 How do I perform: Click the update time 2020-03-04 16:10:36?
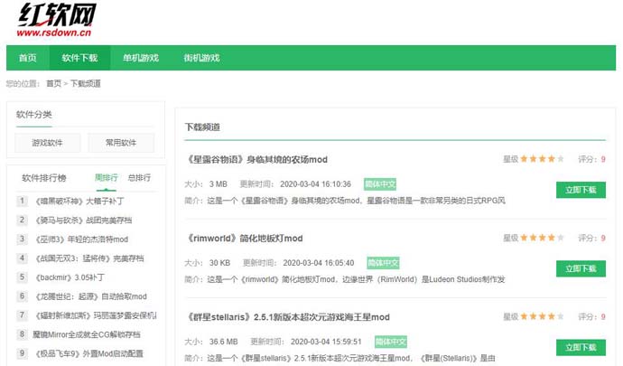point(315,184)
